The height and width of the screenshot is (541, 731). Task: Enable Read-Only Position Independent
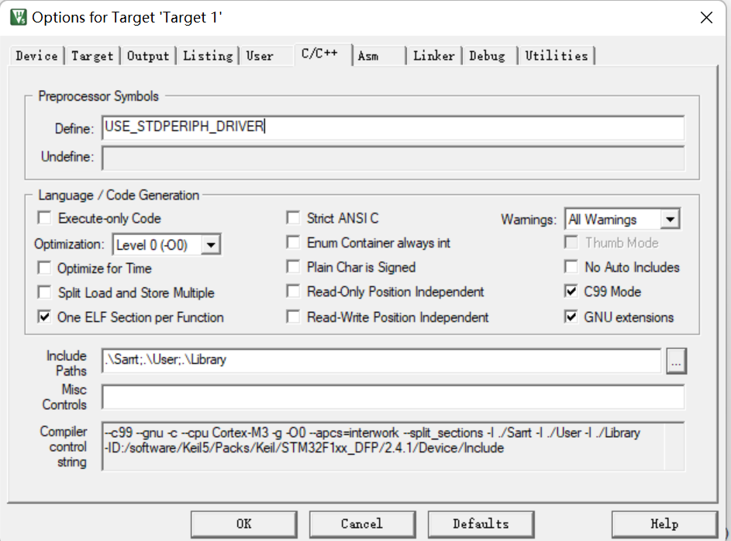pos(293,291)
